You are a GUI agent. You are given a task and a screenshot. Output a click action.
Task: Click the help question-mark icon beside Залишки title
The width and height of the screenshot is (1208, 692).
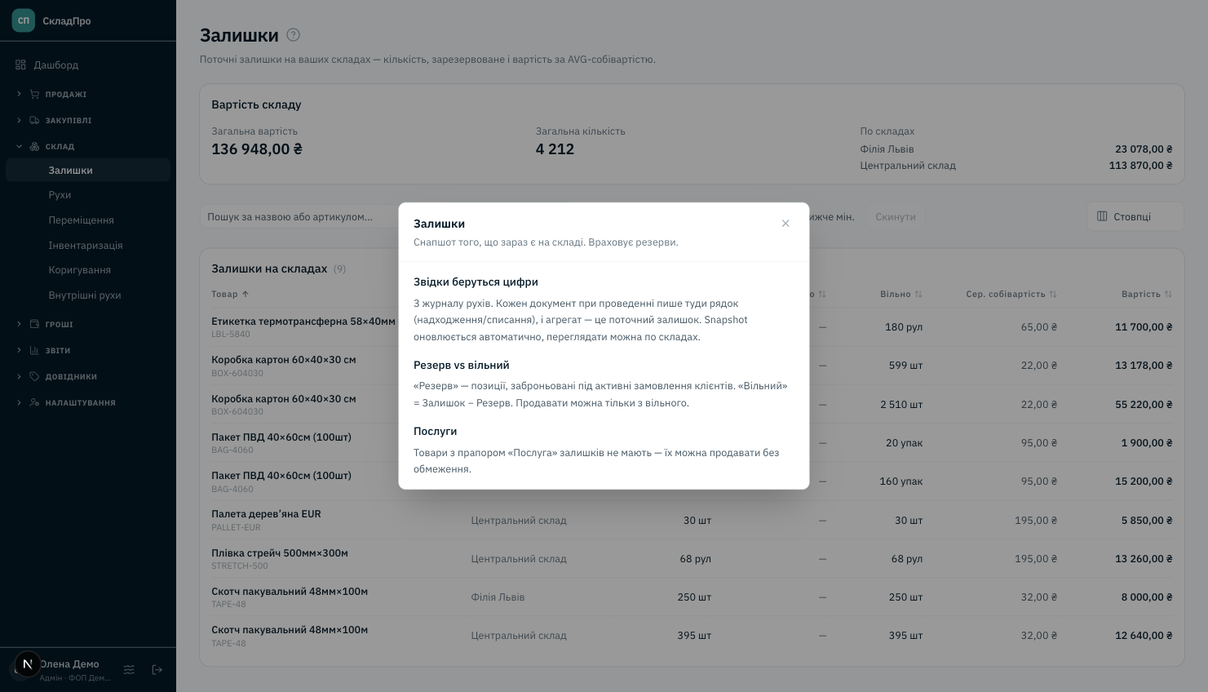(294, 35)
